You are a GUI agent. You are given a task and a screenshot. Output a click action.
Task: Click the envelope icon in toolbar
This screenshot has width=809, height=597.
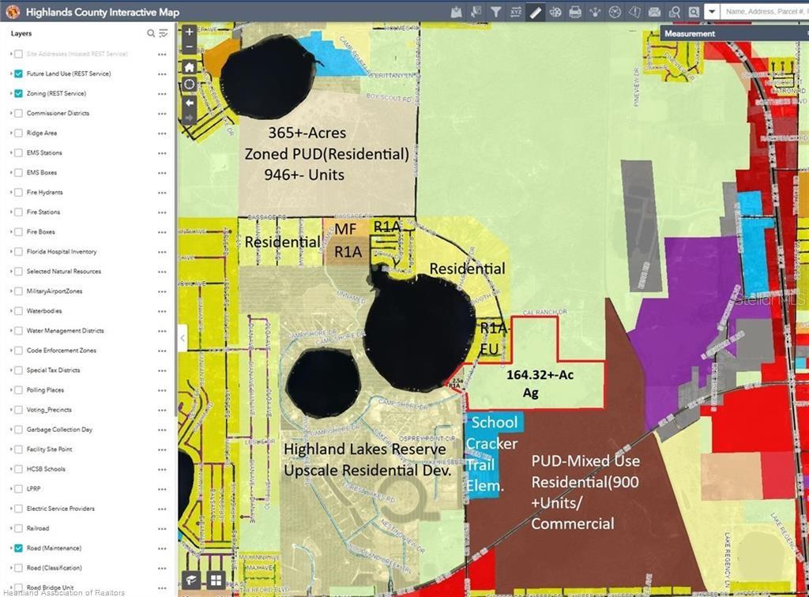[654, 12]
